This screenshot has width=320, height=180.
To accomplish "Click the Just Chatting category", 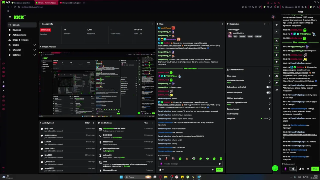I will pyautogui.click(x=238, y=33).
